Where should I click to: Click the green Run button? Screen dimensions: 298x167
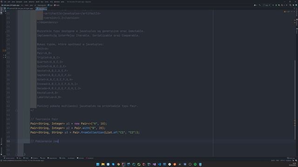273,5
